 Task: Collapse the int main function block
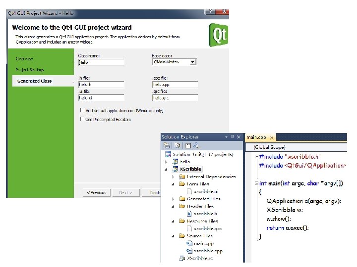(256, 183)
